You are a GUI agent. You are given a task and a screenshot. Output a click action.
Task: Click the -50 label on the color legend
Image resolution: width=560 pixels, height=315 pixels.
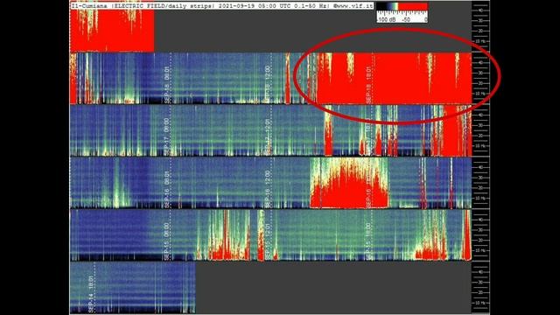pyautogui.click(x=406, y=20)
